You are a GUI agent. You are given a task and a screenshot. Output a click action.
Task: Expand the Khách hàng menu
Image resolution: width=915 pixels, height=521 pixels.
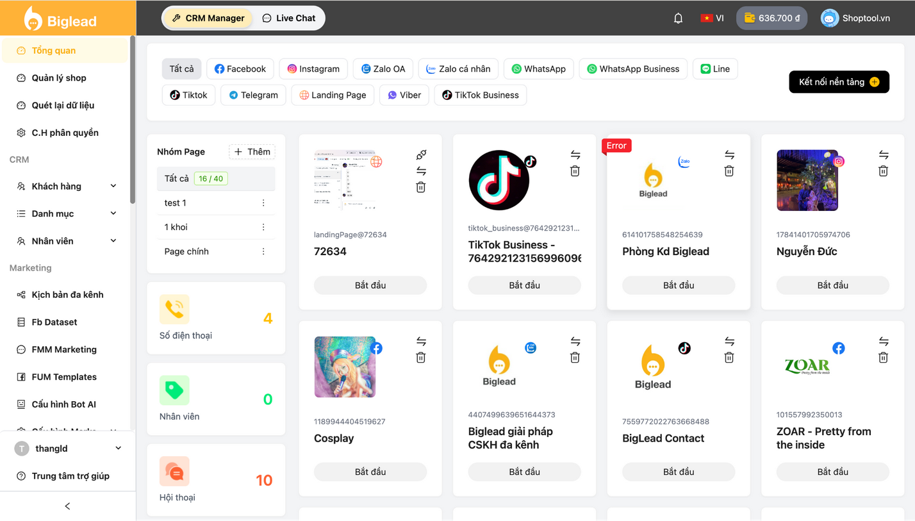[65, 186]
